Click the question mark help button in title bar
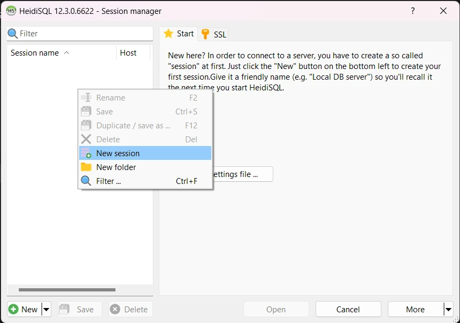The image size is (460, 323). click(413, 11)
